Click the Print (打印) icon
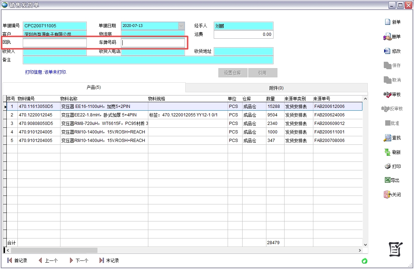Image resolution: width=414 pixels, height=269 pixels. coord(388,166)
